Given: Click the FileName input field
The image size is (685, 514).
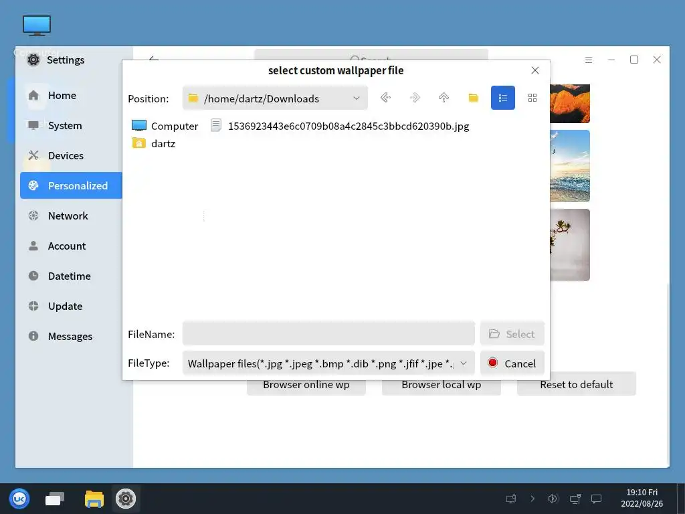Looking at the screenshot, I should point(328,334).
